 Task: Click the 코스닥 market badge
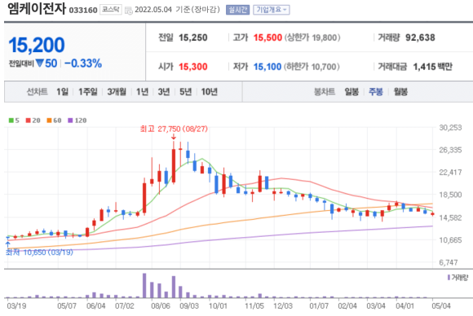tap(111, 10)
